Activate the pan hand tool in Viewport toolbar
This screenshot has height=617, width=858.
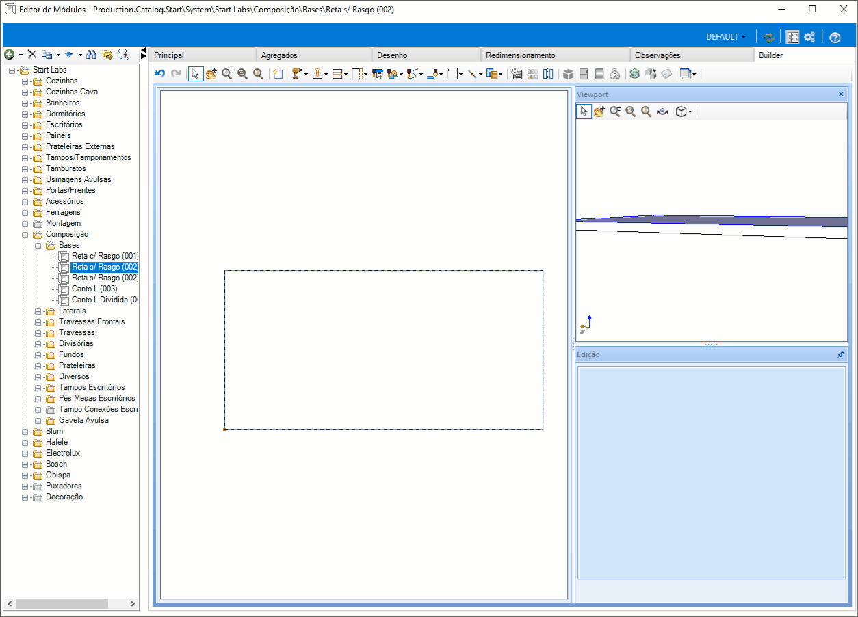[599, 111]
